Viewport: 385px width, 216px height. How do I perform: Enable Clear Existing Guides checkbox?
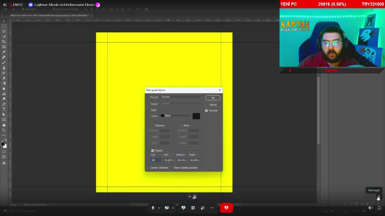click(172, 168)
